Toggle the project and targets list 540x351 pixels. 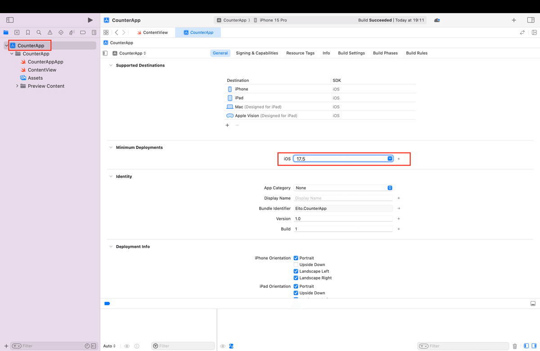click(x=105, y=53)
